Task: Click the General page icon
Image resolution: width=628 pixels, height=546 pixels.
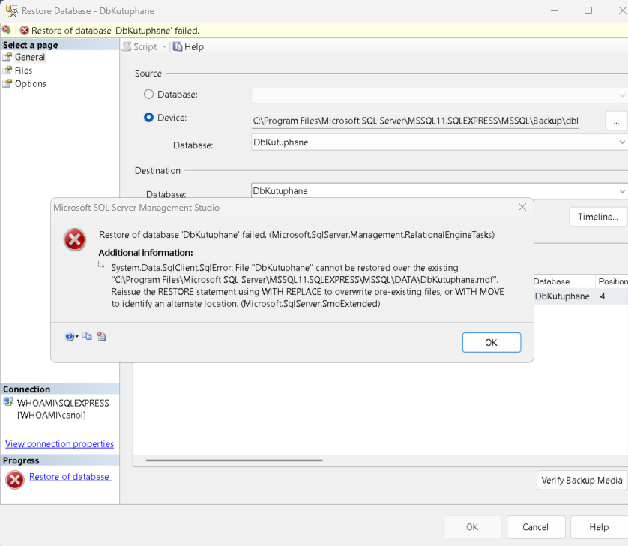Action: coord(7,57)
